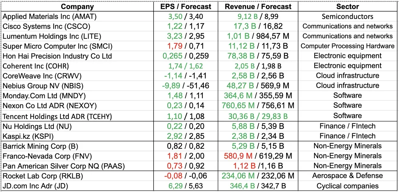Select the Computer Processing Hardware sector cell

348,46
